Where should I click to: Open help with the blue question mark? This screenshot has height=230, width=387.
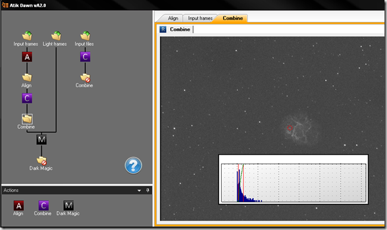[x=133, y=165]
